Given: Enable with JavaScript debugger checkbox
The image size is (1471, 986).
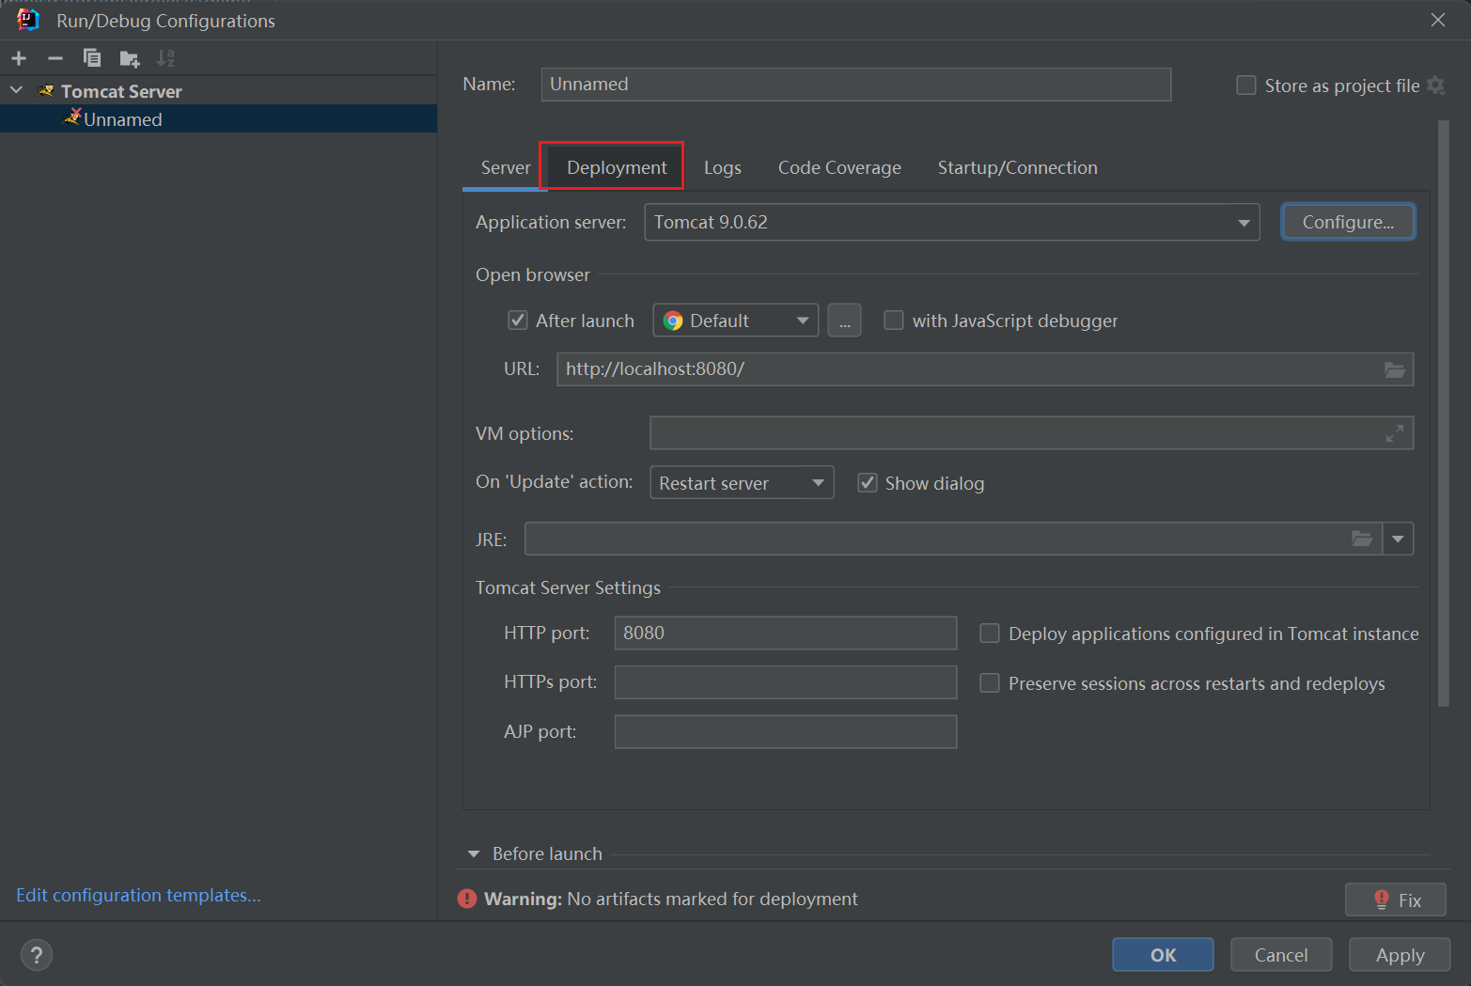Looking at the screenshot, I should (894, 321).
